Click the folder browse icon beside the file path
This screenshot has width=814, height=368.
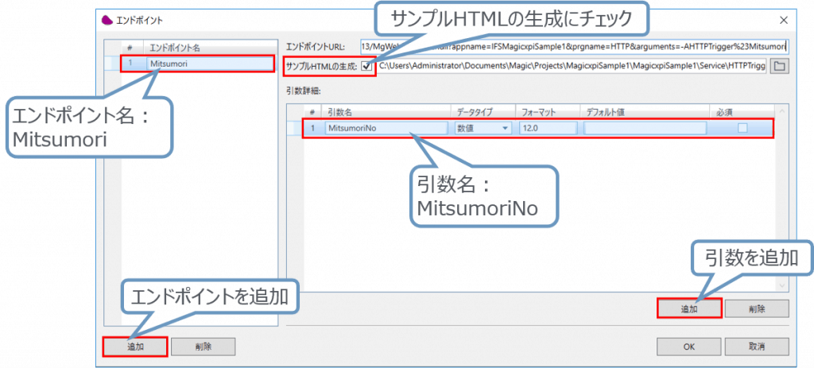tap(780, 66)
